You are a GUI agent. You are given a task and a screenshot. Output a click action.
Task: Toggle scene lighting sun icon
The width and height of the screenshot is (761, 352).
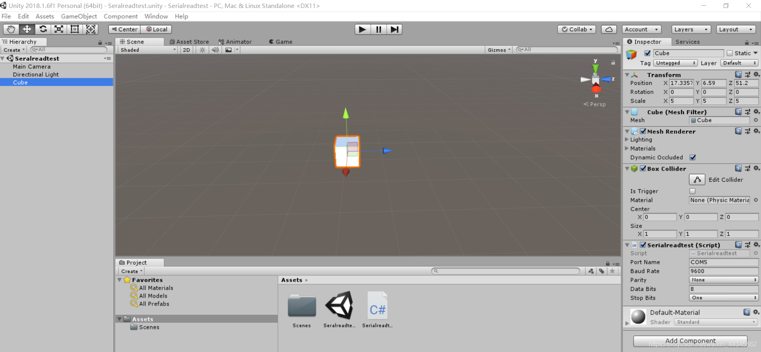click(202, 50)
